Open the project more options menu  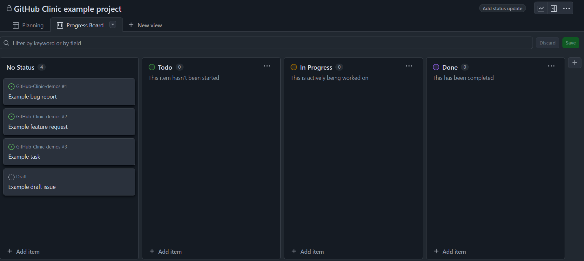click(x=567, y=9)
